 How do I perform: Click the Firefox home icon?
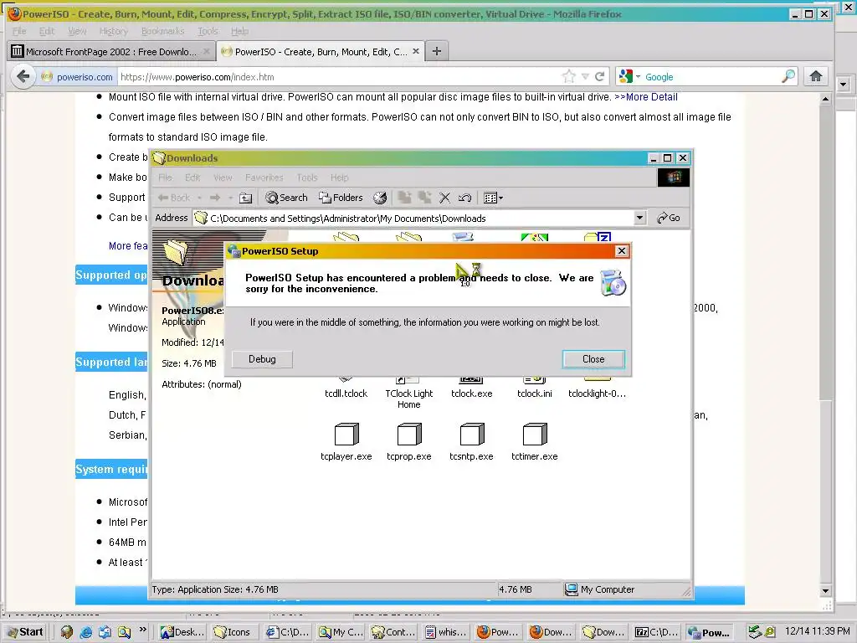coord(816,76)
